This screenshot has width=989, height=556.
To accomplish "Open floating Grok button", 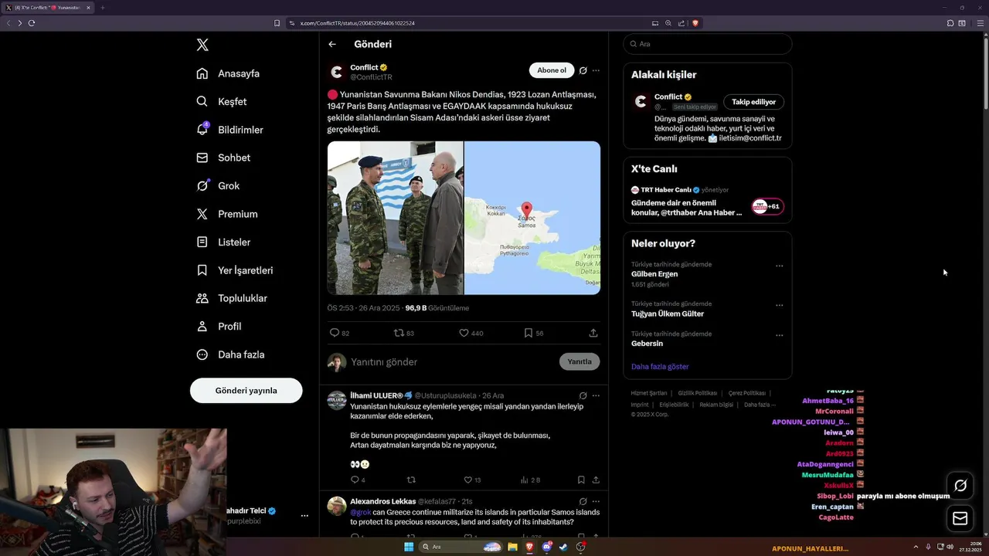I will pyautogui.click(x=960, y=486).
